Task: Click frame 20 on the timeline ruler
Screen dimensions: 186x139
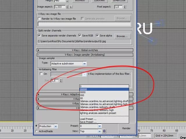Action: pyautogui.click(x=12, y=131)
